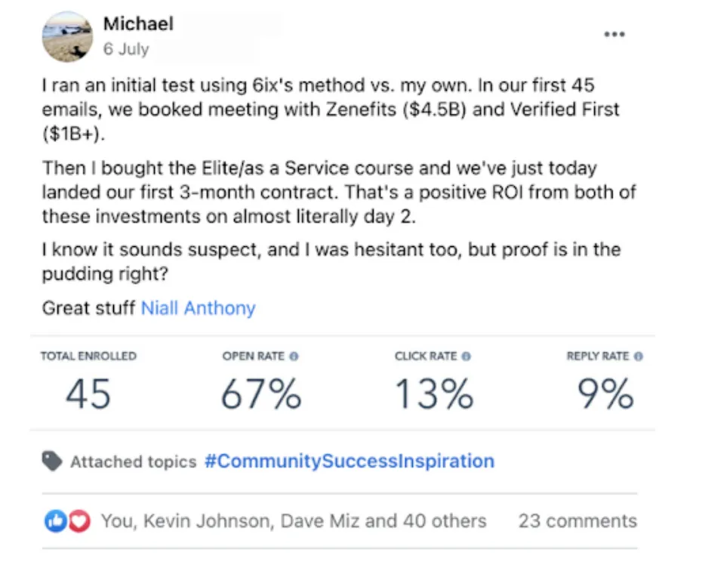
Task: Click the red heart love reaction icon
Action: [x=79, y=520]
